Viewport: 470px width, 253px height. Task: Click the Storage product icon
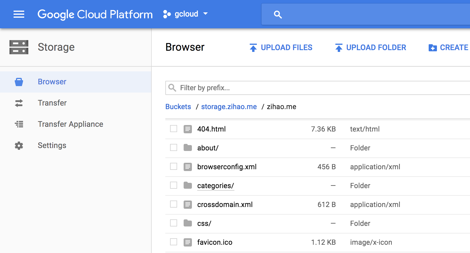[19, 47]
